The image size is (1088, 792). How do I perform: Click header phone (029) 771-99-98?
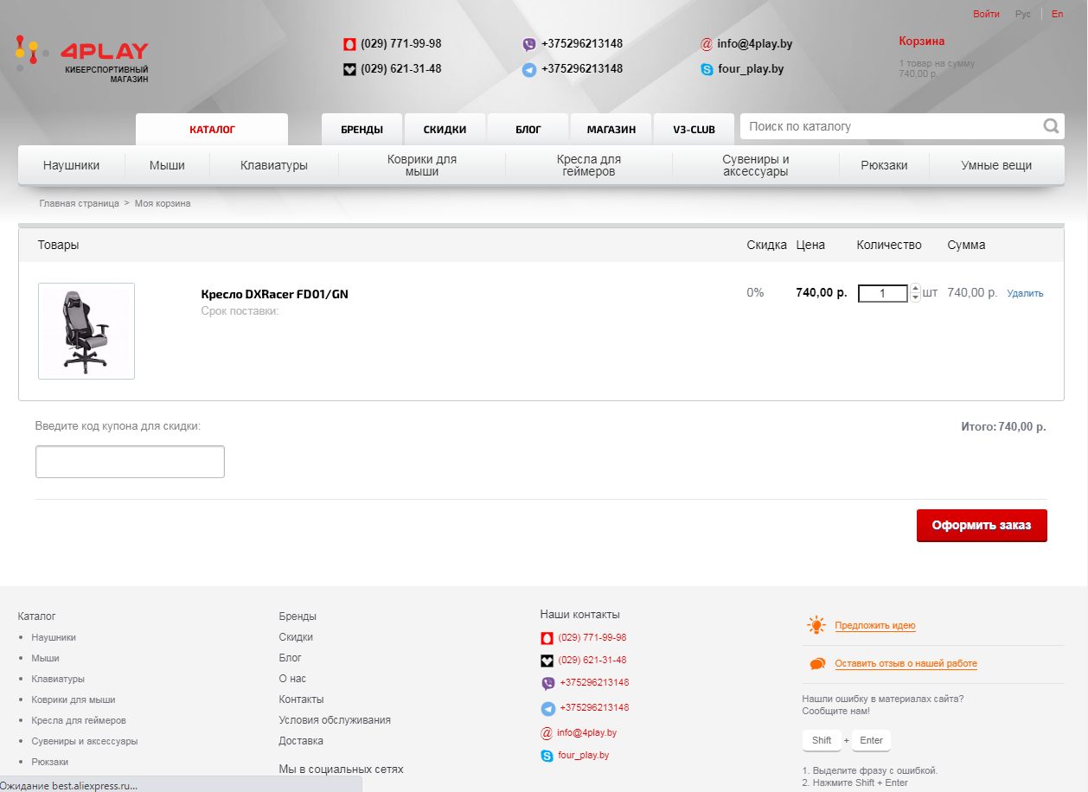[401, 44]
